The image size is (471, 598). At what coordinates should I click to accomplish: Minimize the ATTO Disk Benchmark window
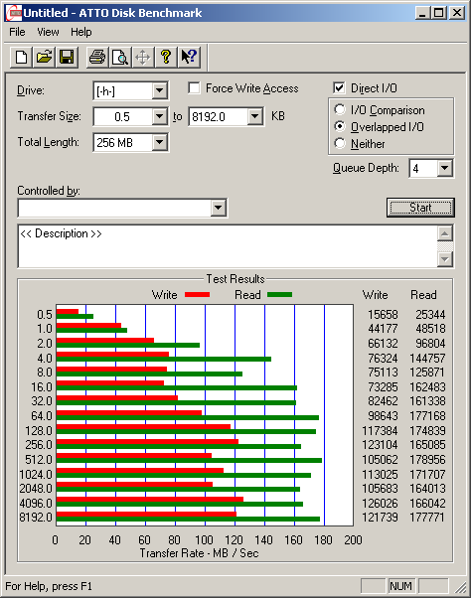[421, 13]
